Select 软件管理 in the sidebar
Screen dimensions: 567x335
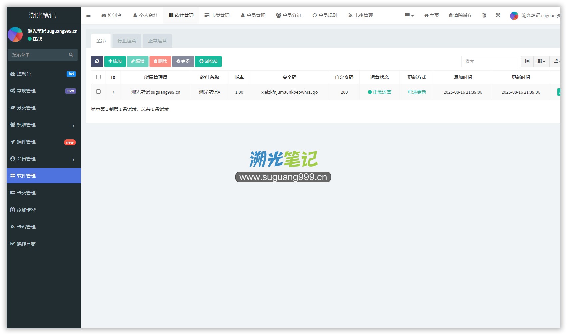tap(44, 176)
